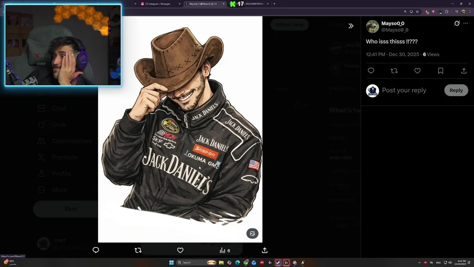Click the reply bubble icon under the post timestamp

coord(371,71)
